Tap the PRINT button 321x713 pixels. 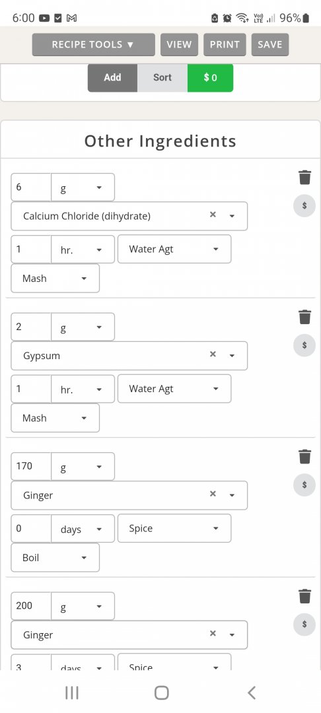click(x=225, y=45)
